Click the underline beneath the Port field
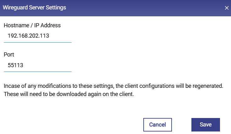Image resolution: width=231 pixels, height=134 pixels. click(x=38, y=71)
